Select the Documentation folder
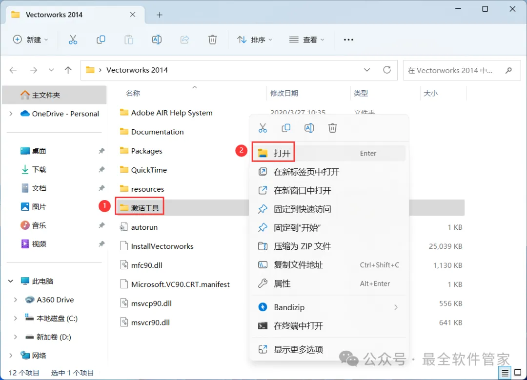527x380 pixels. pyautogui.click(x=157, y=132)
